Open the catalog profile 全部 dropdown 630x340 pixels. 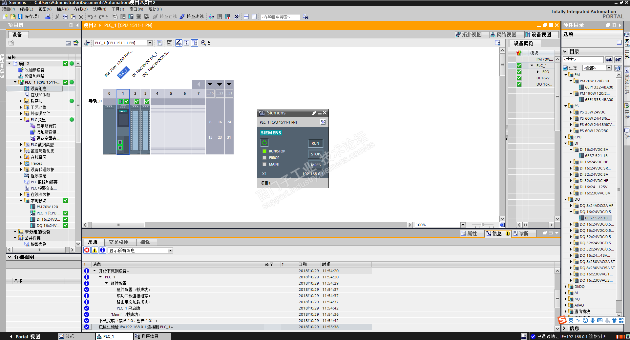pos(609,68)
